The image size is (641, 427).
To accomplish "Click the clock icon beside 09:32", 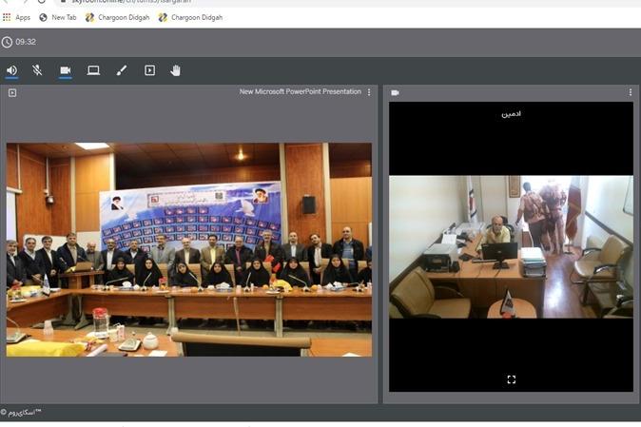I will coord(8,42).
